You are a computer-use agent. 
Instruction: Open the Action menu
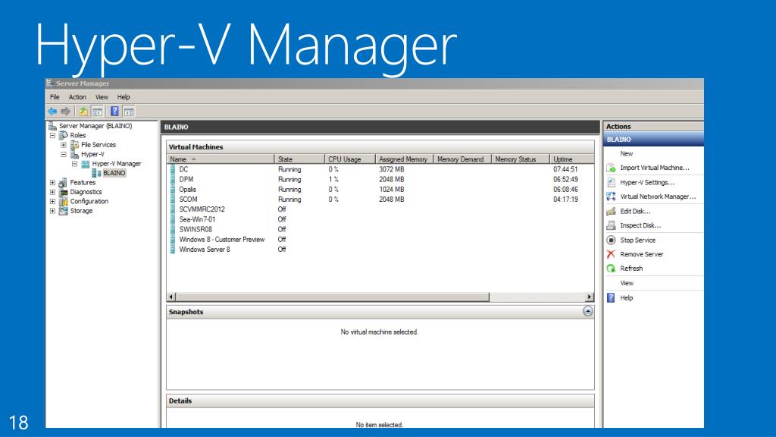[x=77, y=97]
